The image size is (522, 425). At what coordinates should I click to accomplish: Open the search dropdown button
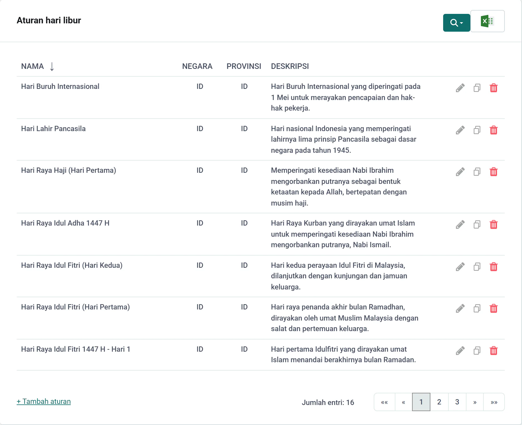point(456,22)
